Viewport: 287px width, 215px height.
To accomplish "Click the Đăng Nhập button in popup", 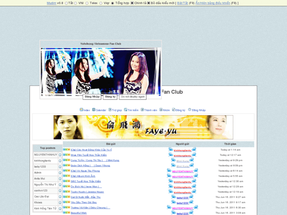I will [x=92, y=97].
